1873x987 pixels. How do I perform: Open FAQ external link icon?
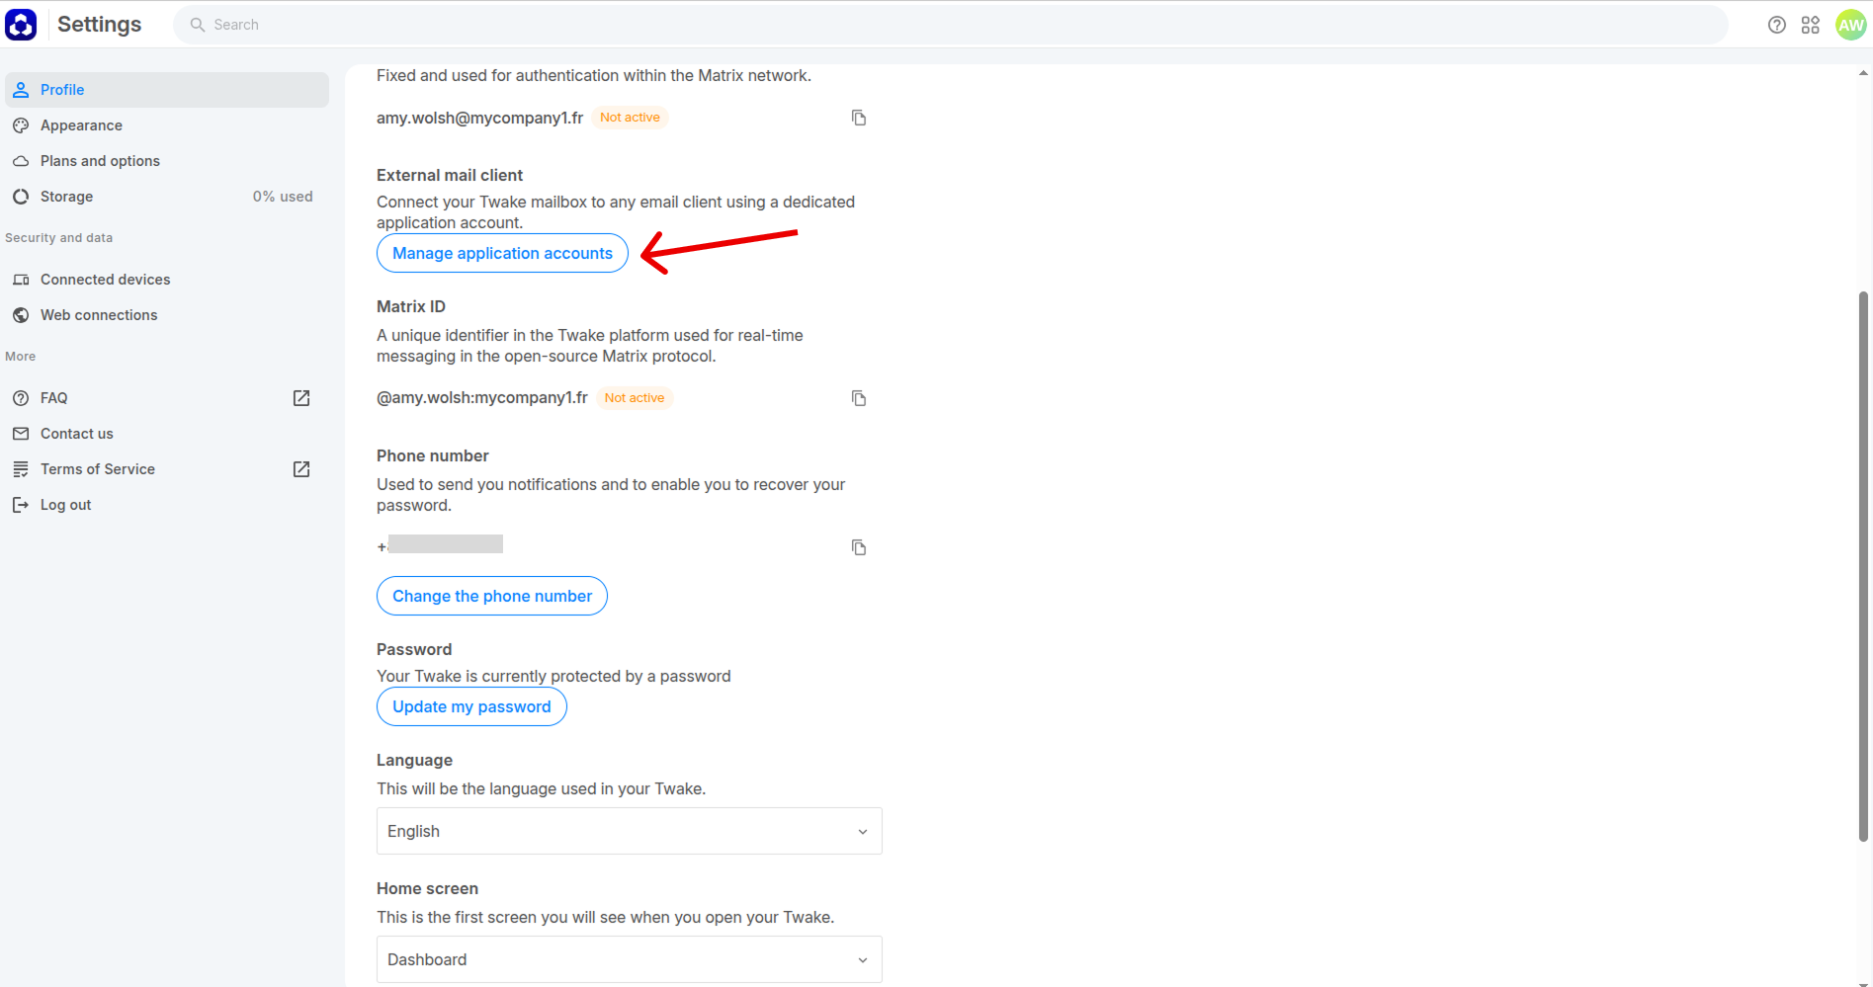pyautogui.click(x=301, y=398)
